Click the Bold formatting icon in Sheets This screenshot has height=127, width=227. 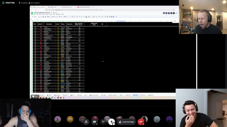tap(77, 17)
